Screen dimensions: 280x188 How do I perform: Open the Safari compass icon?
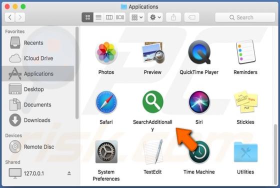coord(106,102)
